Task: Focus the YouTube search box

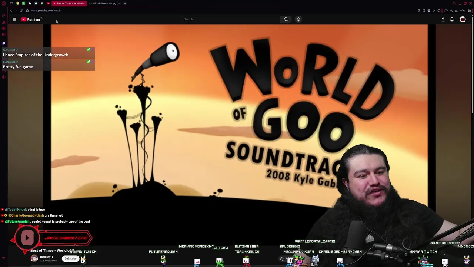Action: pos(230,19)
